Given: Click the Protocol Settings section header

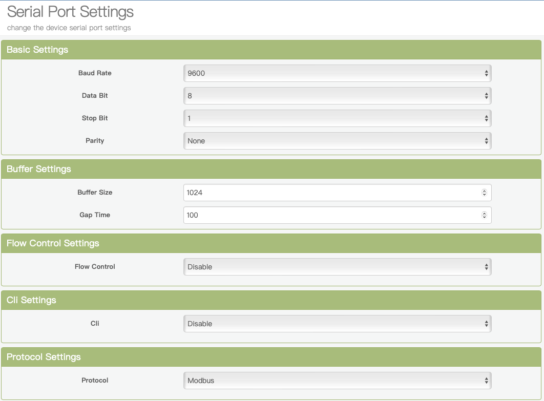Looking at the screenshot, I should pyautogui.click(x=271, y=357).
